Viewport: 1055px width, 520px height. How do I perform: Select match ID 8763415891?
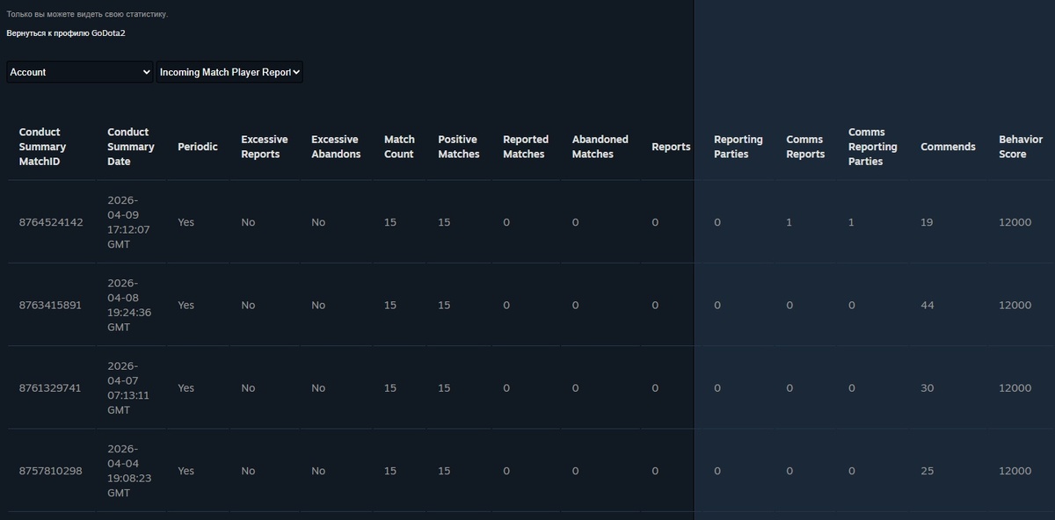(50, 305)
